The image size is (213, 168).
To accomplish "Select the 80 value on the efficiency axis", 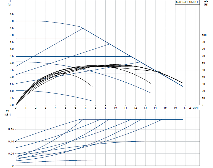I will point(203,49).
